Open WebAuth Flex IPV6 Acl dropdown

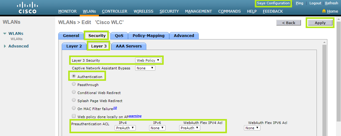252,128
